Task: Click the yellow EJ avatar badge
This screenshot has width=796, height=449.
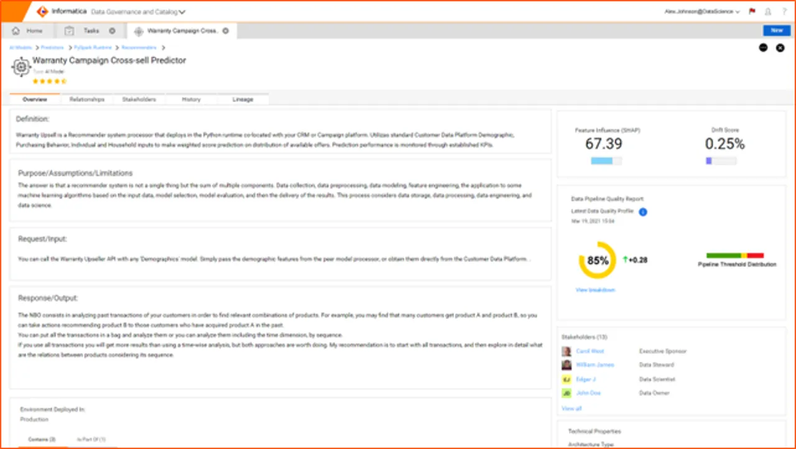Action: (567, 379)
